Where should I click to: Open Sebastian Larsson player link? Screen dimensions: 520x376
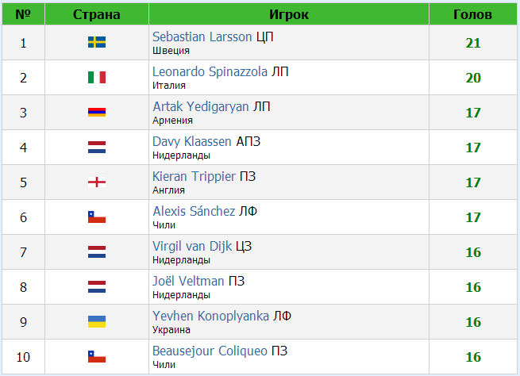pos(202,36)
